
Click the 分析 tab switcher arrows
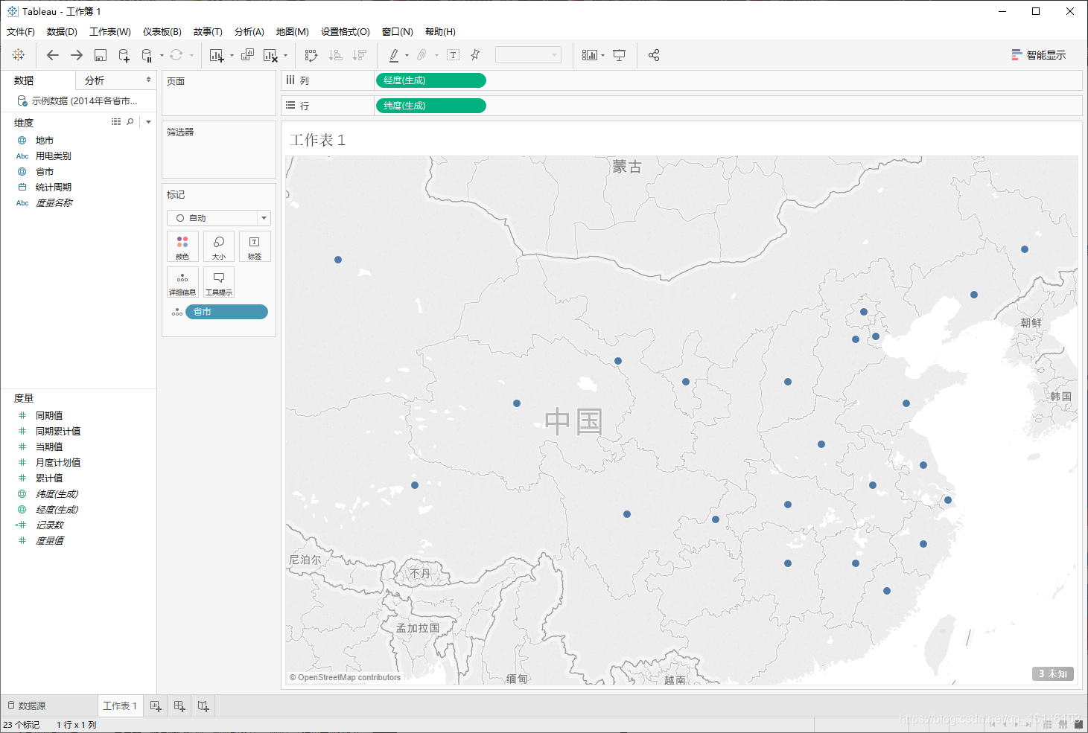(x=148, y=80)
